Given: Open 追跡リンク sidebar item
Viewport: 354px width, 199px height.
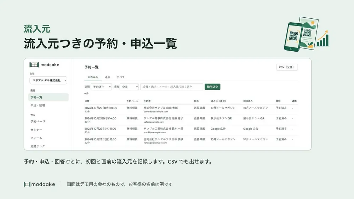Looking at the screenshot, I should [38, 146].
